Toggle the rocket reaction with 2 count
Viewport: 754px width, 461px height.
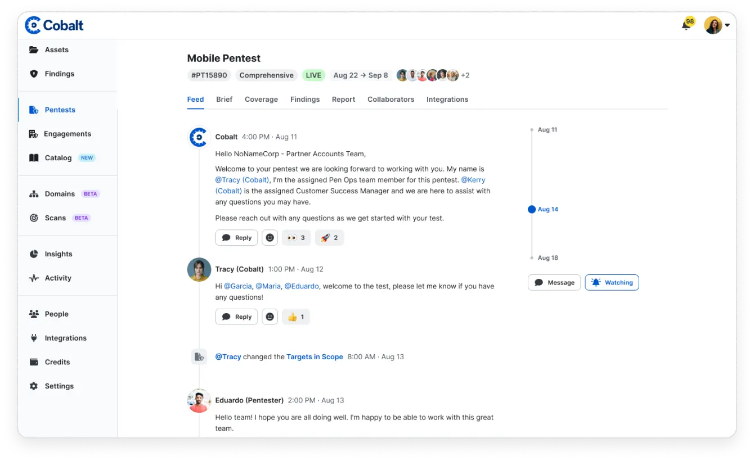(x=329, y=238)
